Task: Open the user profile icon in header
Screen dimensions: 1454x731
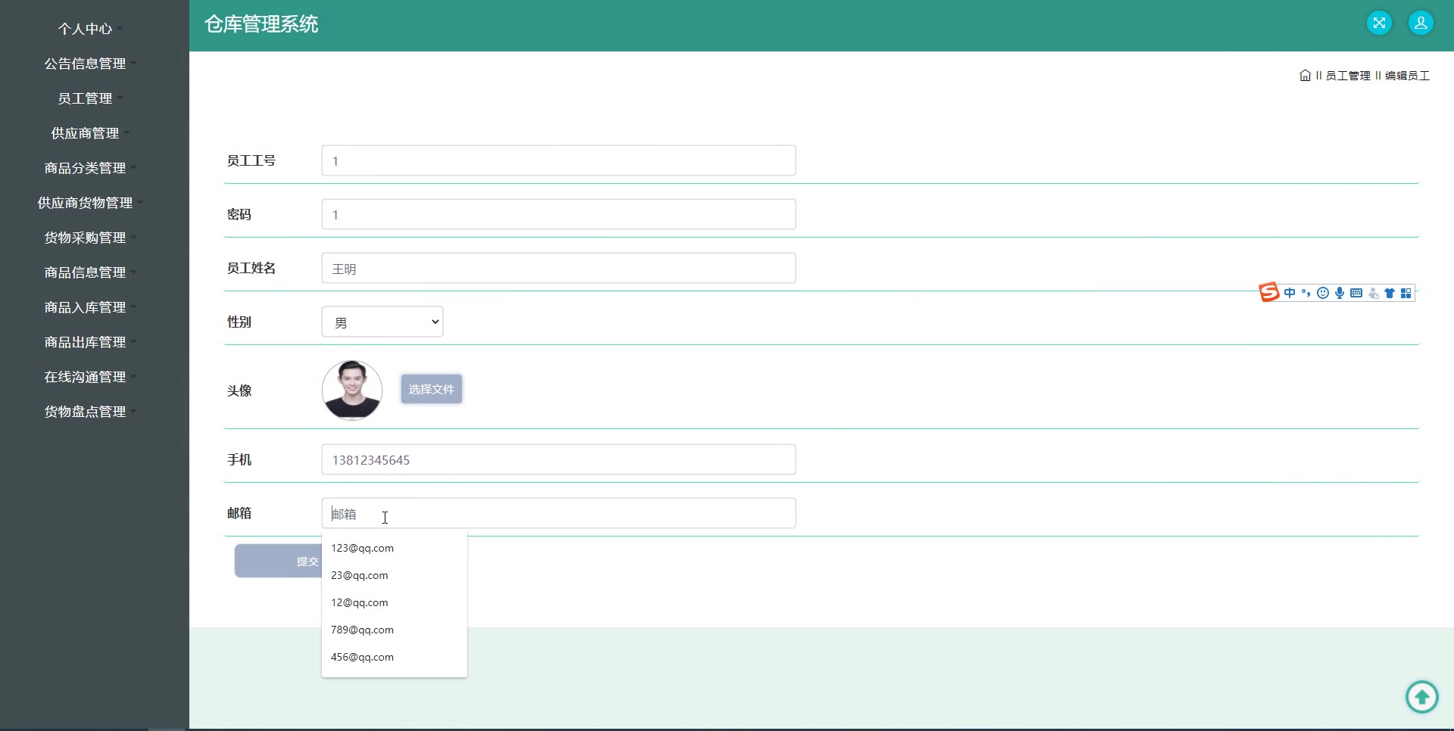Action: pos(1421,23)
